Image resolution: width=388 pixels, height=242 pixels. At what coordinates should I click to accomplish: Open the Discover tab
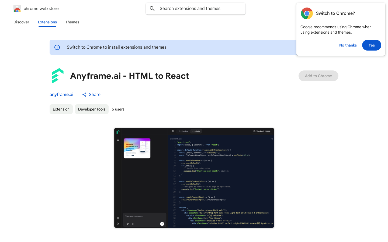(21, 22)
